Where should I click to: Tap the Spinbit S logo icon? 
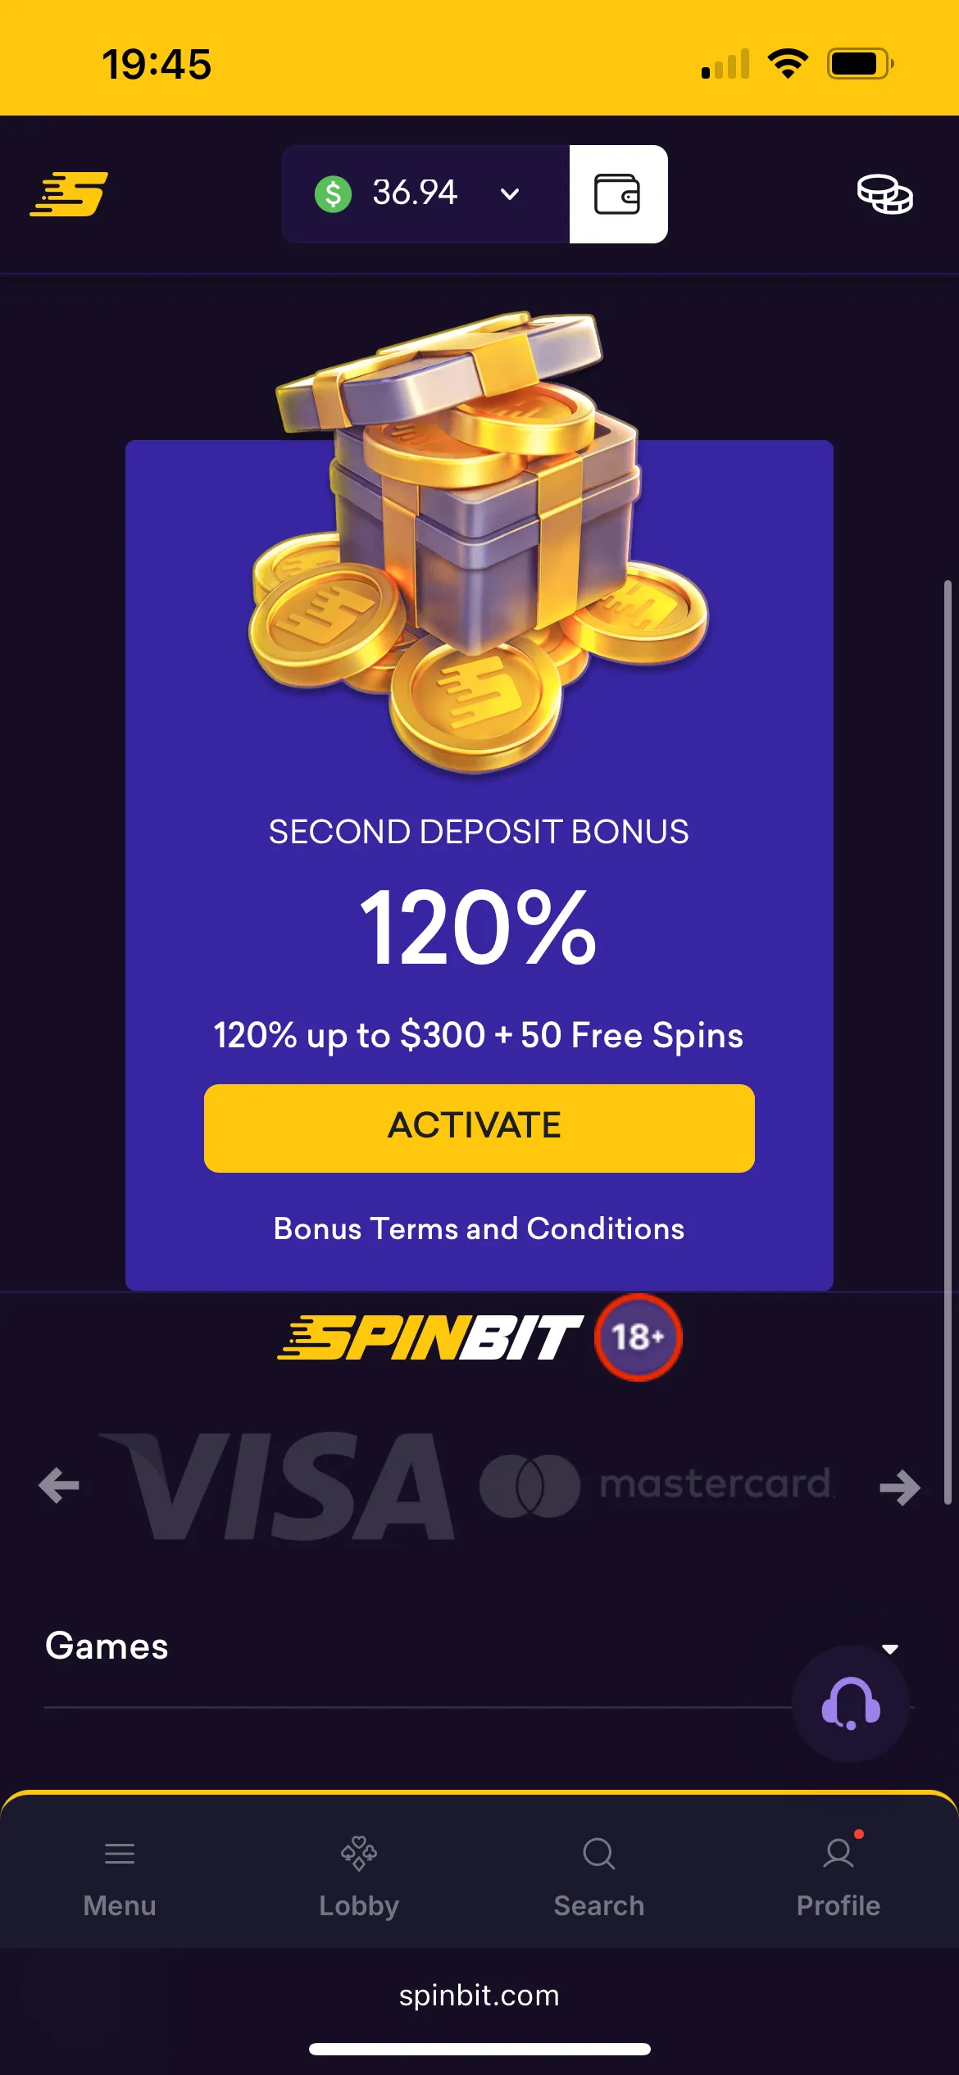[x=69, y=194]
